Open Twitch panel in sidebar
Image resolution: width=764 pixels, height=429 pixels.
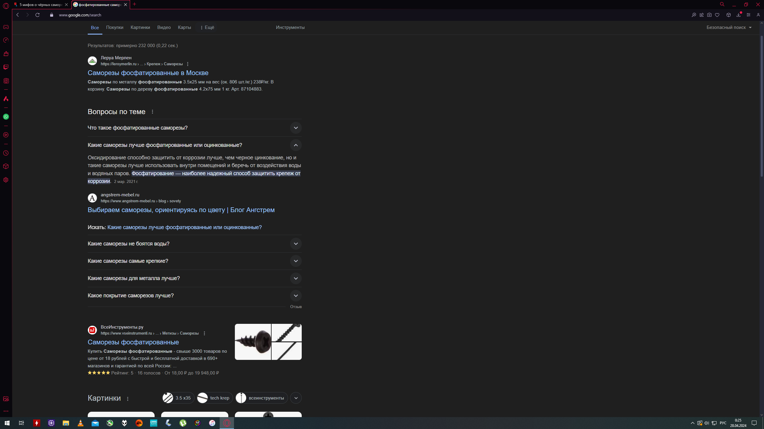point(6,67)
